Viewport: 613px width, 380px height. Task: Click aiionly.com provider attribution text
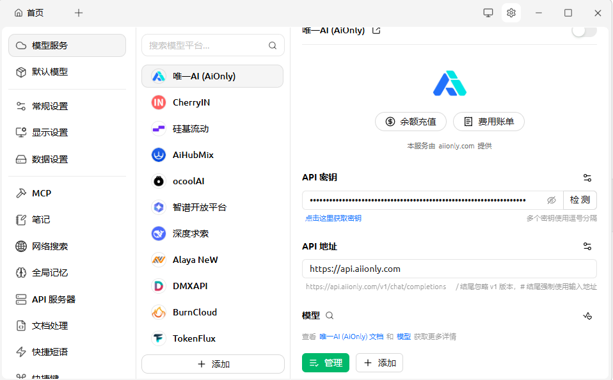click(x=456, y=146)
